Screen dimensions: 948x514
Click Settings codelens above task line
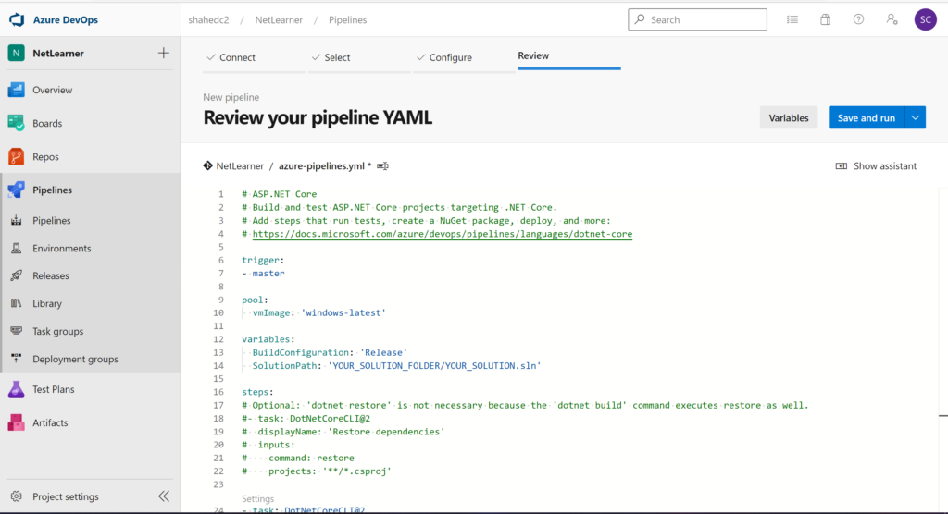coord(258,499)
